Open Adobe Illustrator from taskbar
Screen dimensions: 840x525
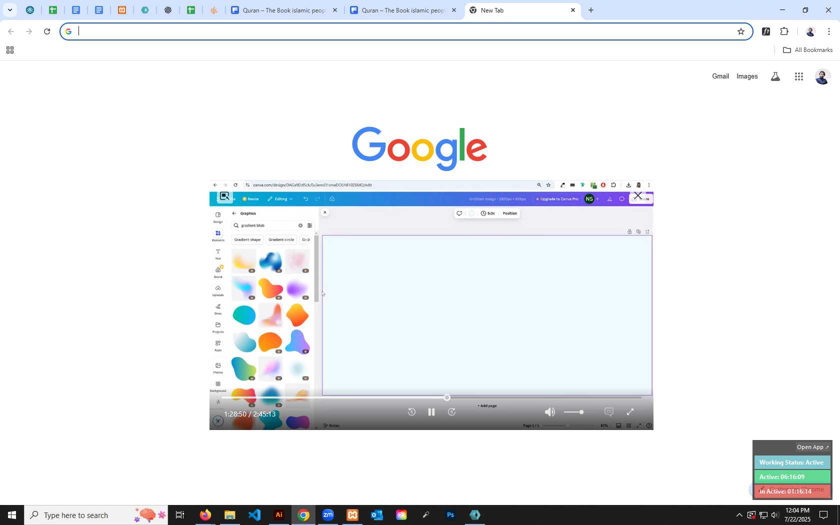tap(279, 515)
